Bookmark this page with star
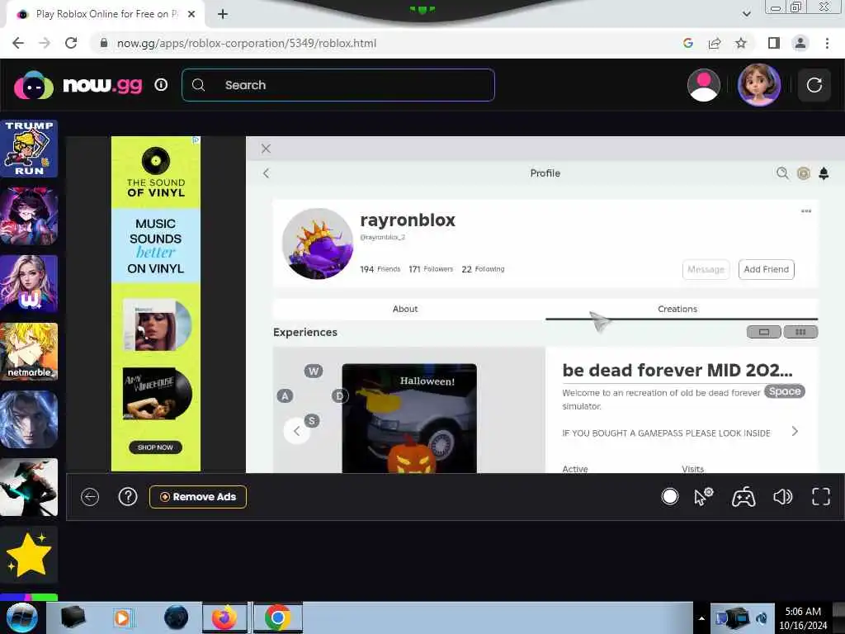The height and width of the screenshot is (634, 845). pyautogui.click(x=741, y=43)
